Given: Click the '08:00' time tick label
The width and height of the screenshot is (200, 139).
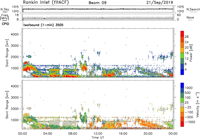Looking at the screenshot, I should (x=73, y=134).
